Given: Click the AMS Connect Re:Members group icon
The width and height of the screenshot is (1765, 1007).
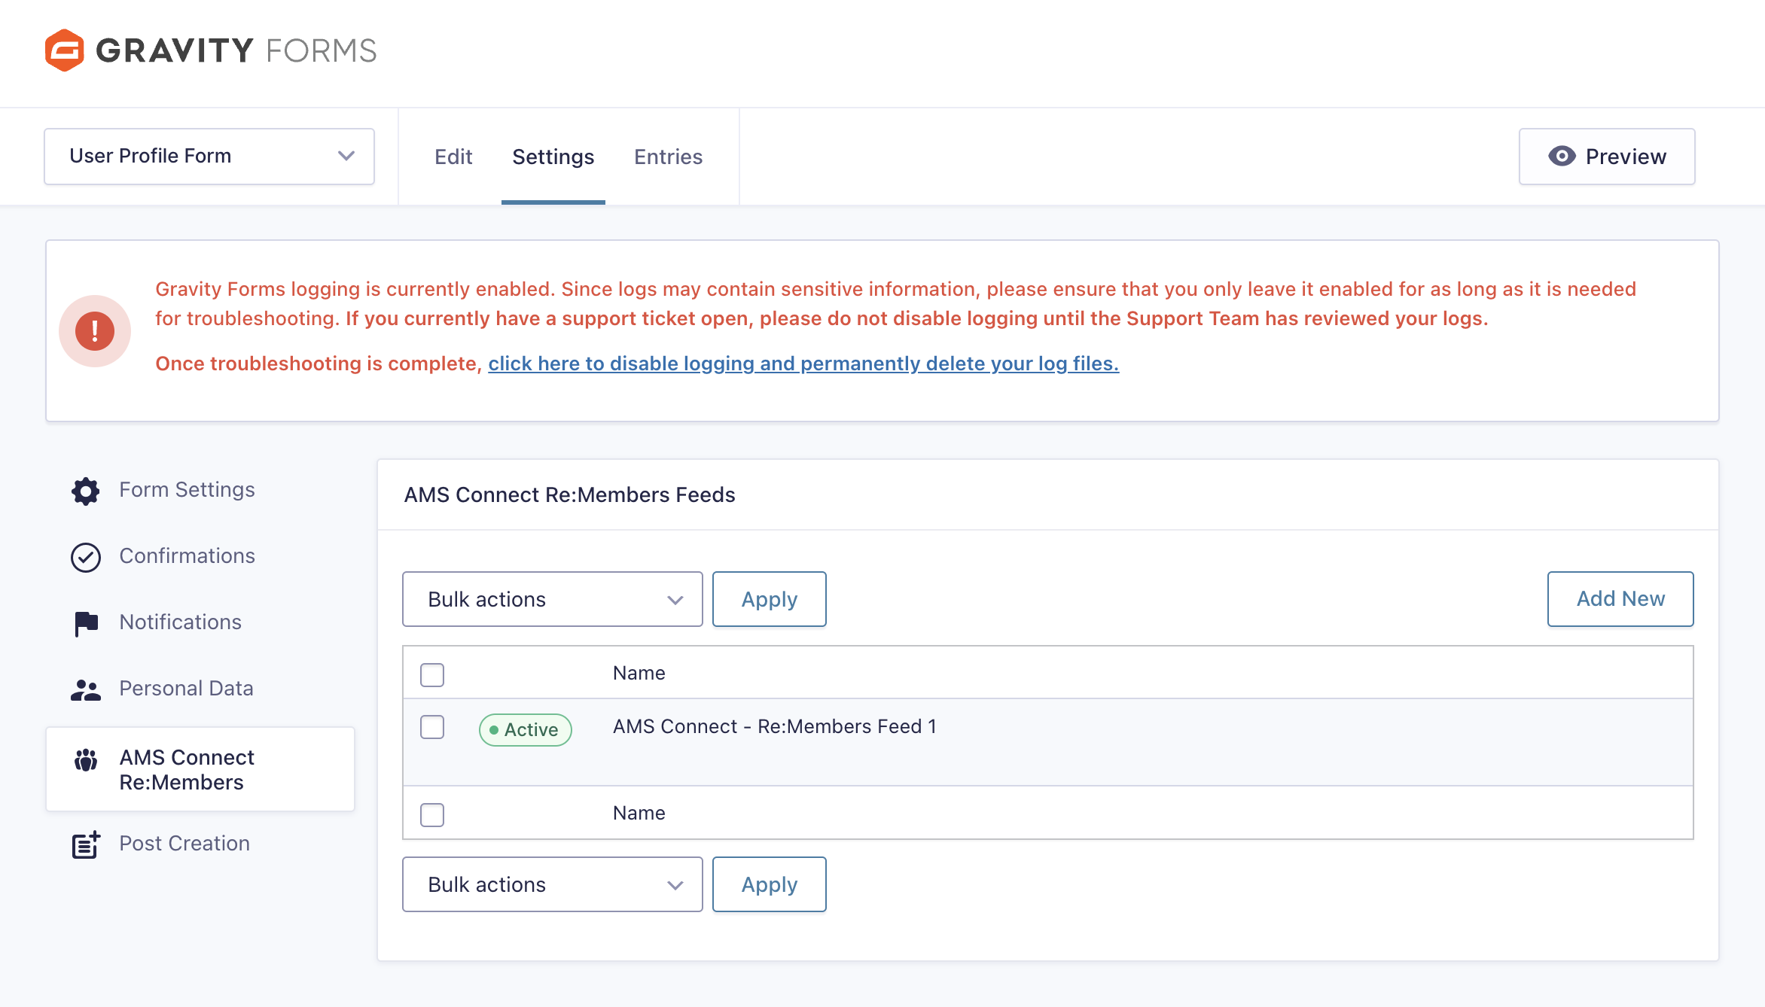Looking at the screenshot, I should pyautogui.click(x=86, y=760).
